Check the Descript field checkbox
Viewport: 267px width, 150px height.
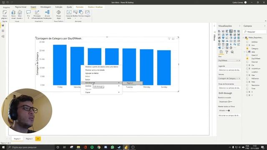click(x=247, y=62)
